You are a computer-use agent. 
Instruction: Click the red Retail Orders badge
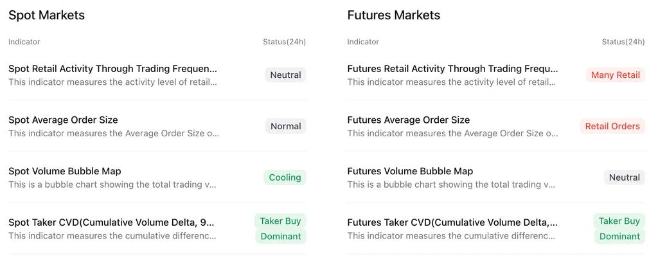(612, 126)
